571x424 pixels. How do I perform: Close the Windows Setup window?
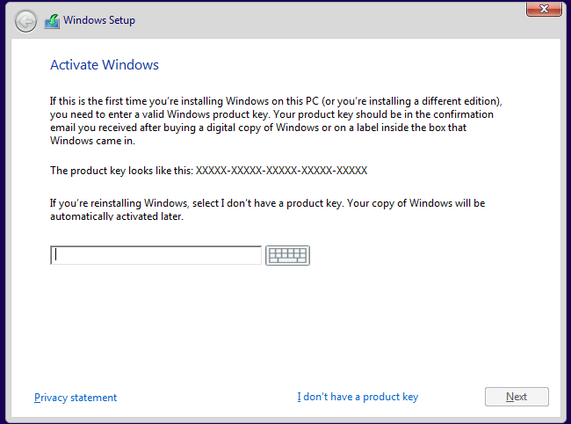[545, 9]
